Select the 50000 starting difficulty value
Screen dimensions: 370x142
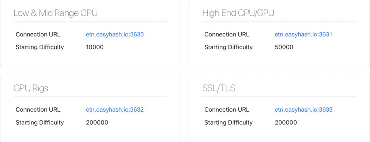[x=284, y=47]
